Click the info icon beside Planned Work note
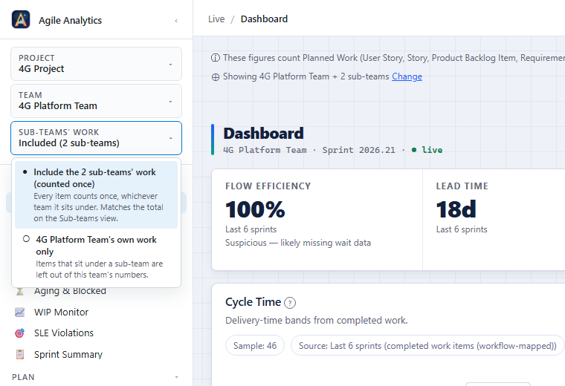565x386 pixels. 216,58
